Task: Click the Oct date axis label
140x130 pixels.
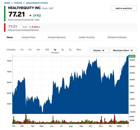Action: 90,126
